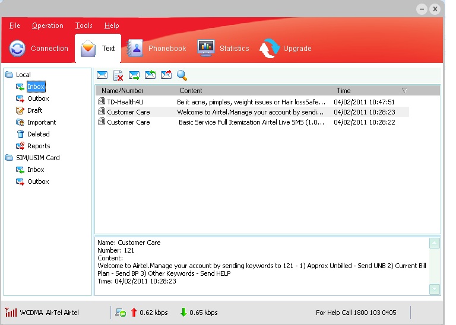The image size is (456, 325).
Task: Click 'Time: 04/02/2011 10:28:23' in the preview pane
Action: 137,281
